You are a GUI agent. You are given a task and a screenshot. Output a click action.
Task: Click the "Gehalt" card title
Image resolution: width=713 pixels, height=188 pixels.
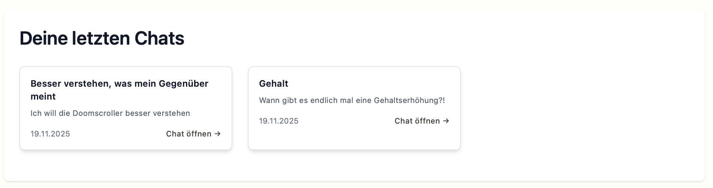coord(274,84)
